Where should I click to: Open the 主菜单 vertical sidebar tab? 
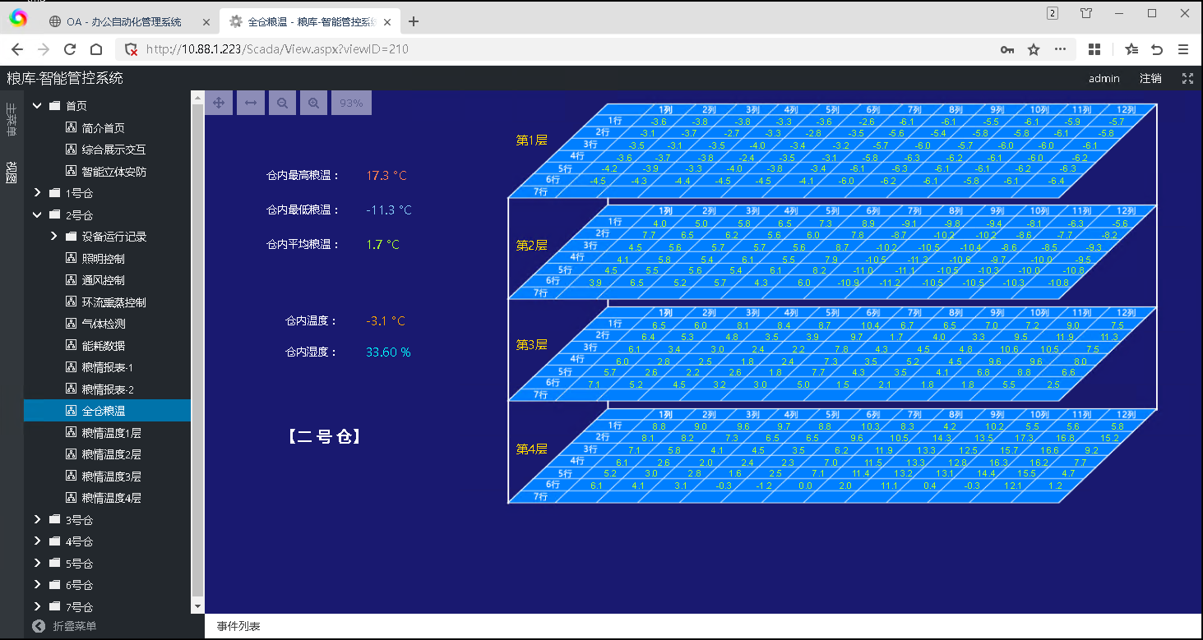(x=12, y=119)
